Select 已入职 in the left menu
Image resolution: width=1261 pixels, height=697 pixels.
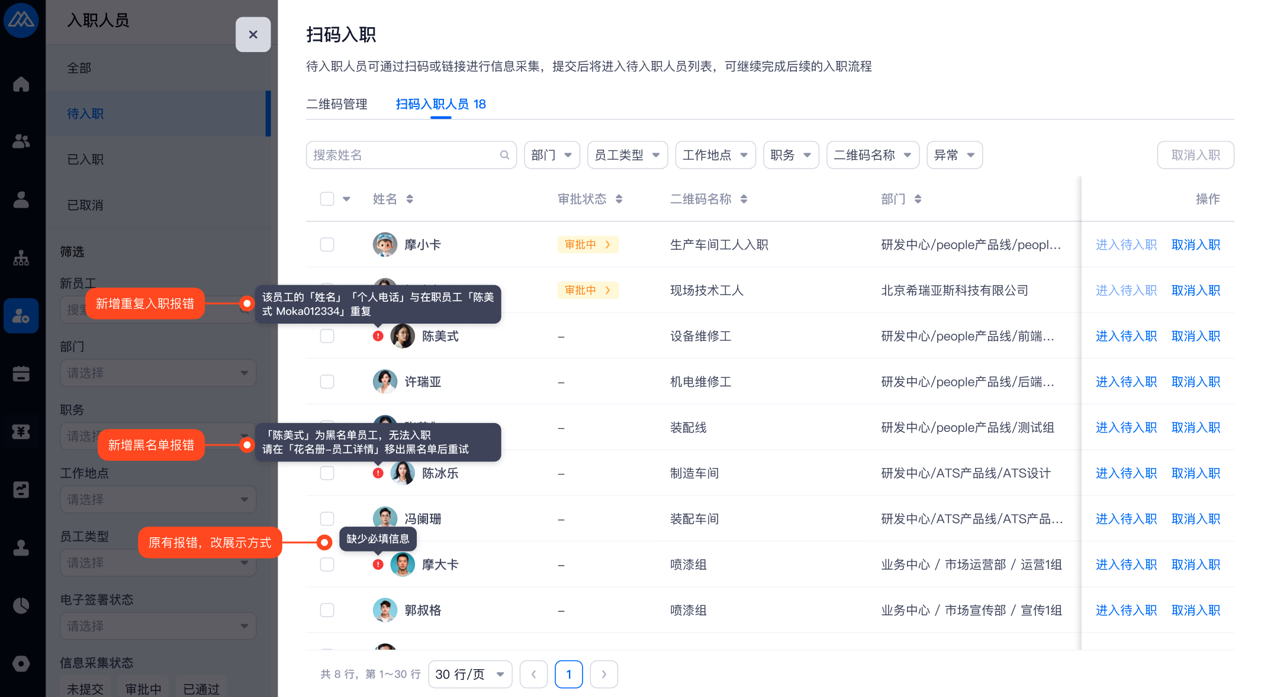coord(85,159)
